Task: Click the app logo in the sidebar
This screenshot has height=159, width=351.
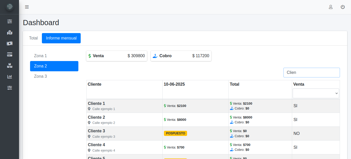Action: [x=10, y=7]
